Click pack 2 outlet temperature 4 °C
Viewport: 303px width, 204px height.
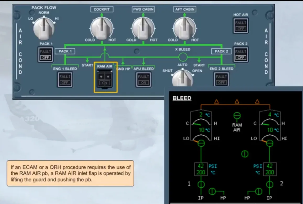point(273,115)
